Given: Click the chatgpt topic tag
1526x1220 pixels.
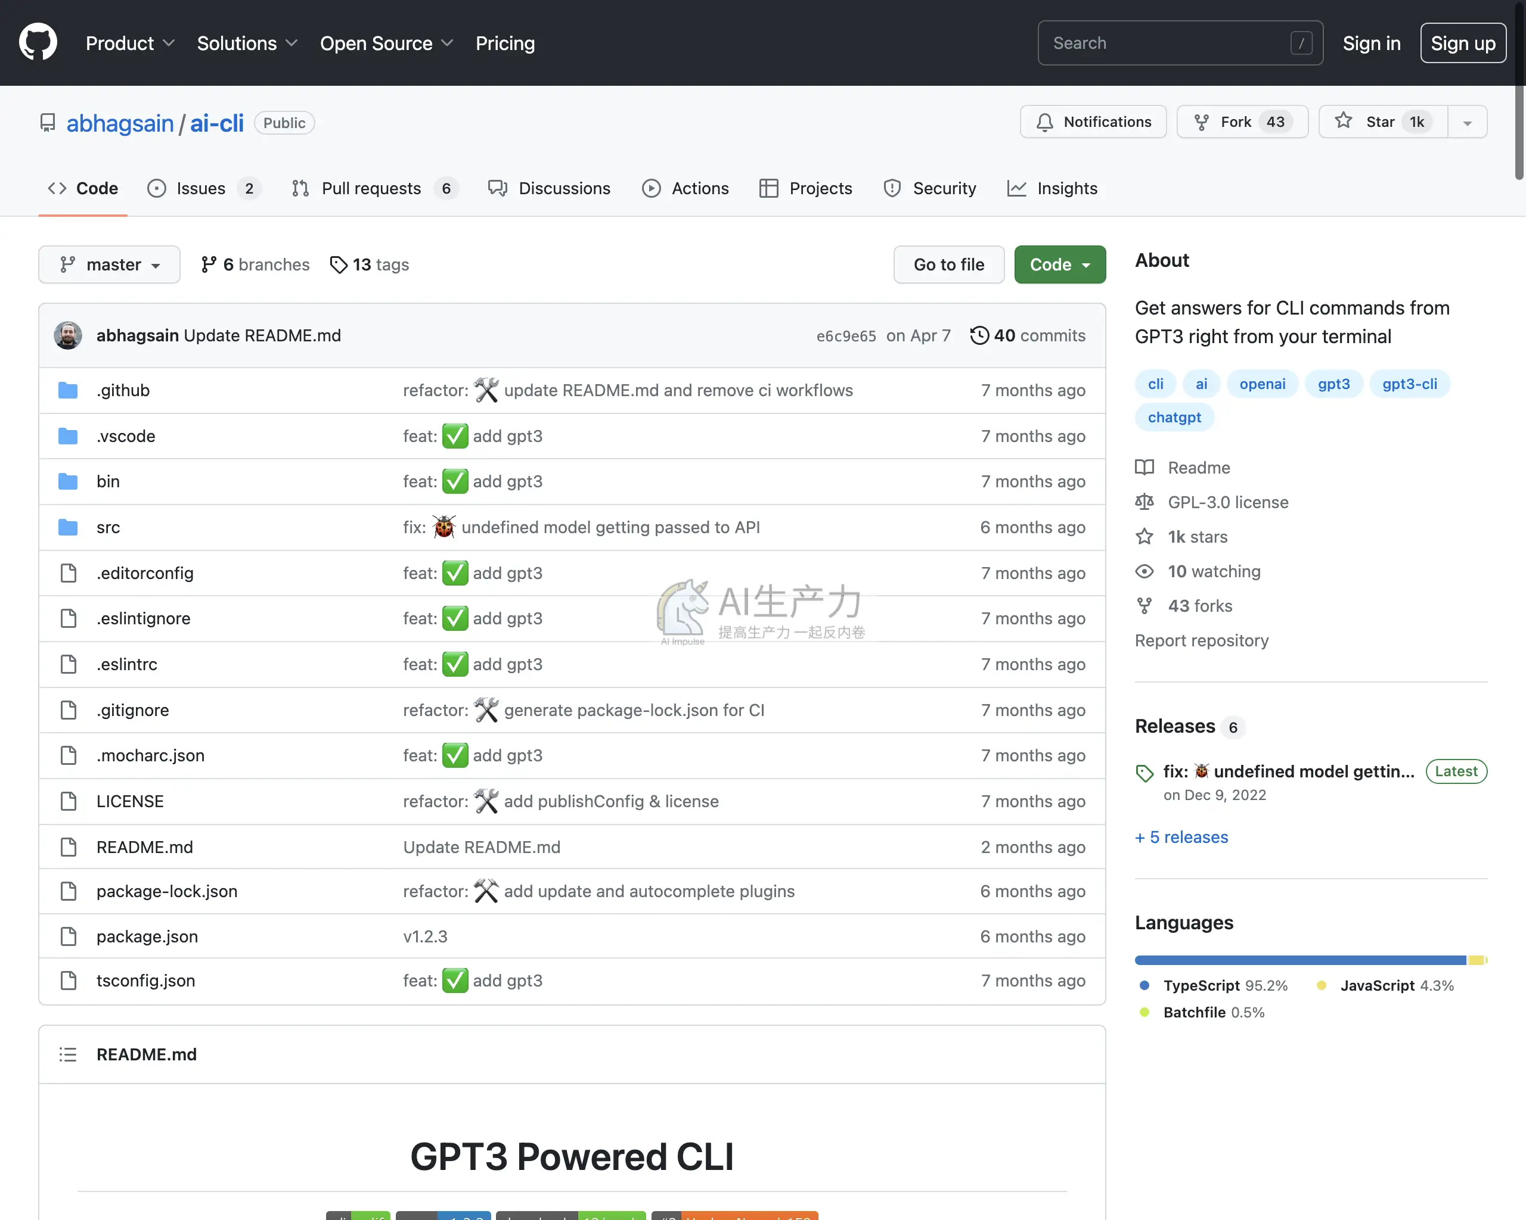Looking at the screenshot, I should click(1174, 417).
